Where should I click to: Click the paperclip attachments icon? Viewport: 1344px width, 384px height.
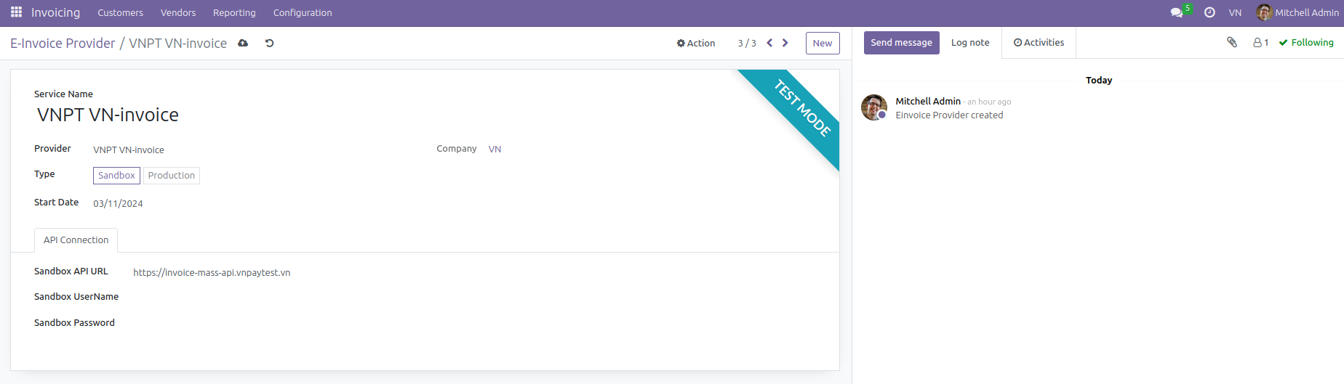pos(1232,42)
